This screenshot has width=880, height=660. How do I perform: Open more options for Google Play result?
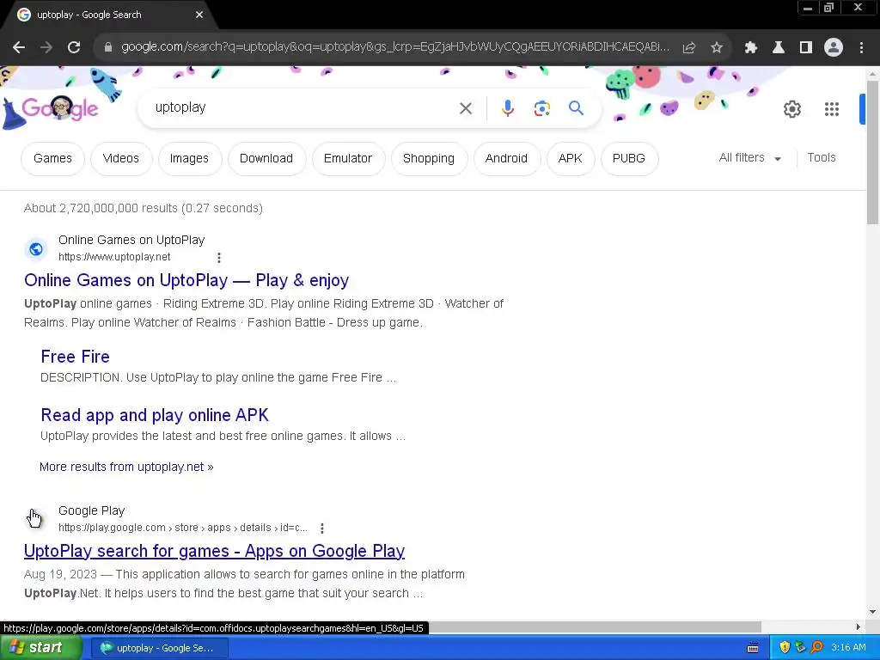coord(321,529)
